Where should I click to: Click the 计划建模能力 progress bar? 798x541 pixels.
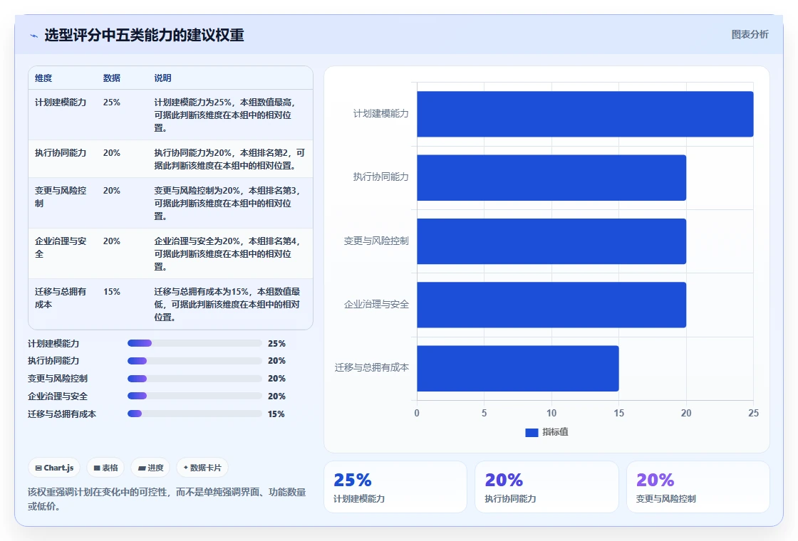(x=195, y=343)
